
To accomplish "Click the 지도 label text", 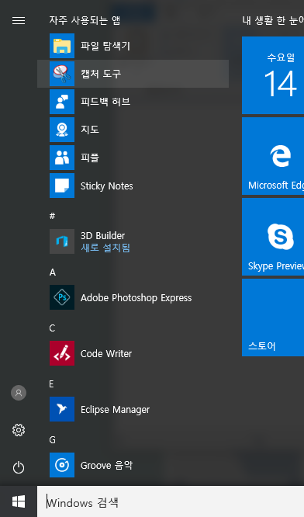I will (90, 130).
